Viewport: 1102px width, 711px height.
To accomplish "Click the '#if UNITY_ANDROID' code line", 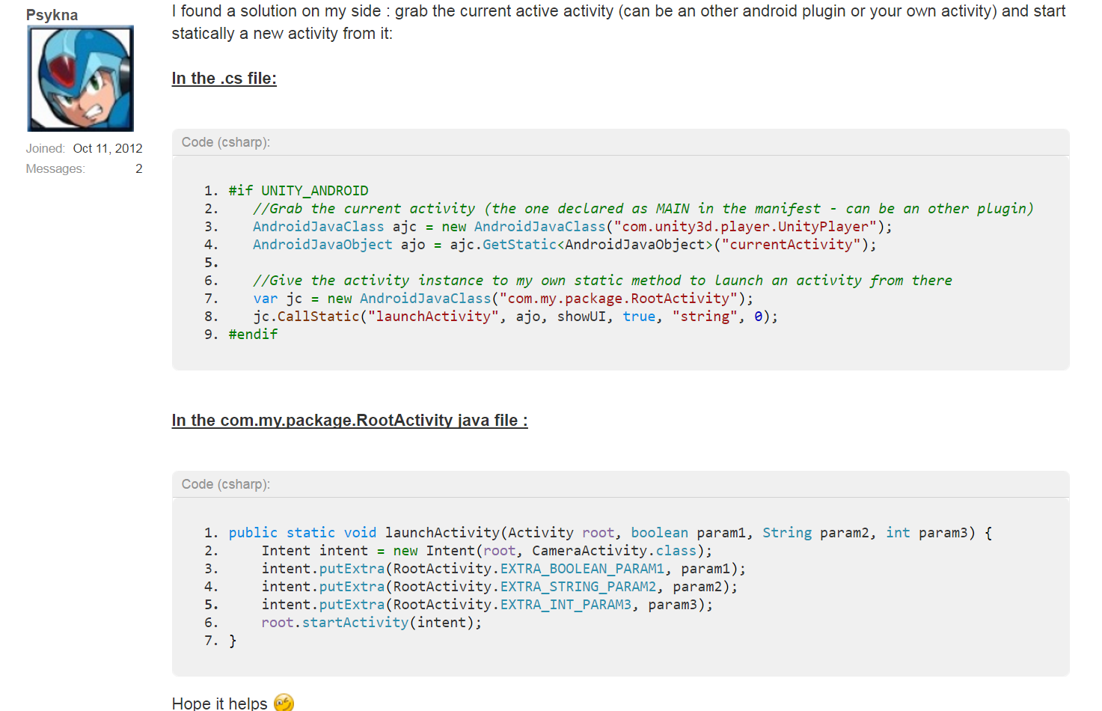I will 299,191.
